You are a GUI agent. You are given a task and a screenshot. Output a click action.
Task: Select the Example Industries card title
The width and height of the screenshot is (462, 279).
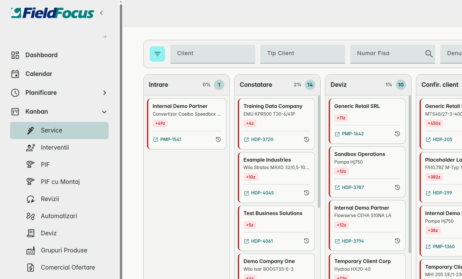(267, 160)
